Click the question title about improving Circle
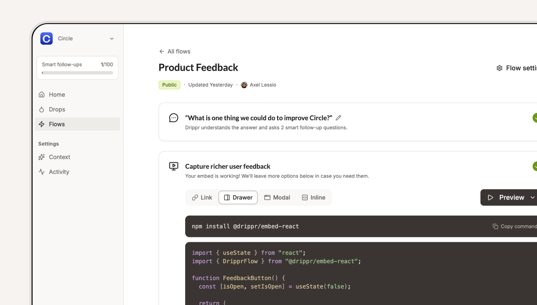537x305 pixels. 259,118
